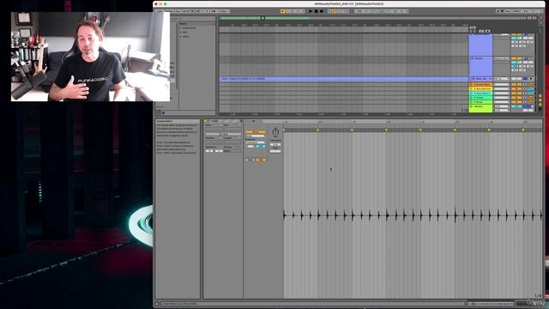
Task: Toggle the clip activator in clip view title
Action: click(x=206, y=121)
